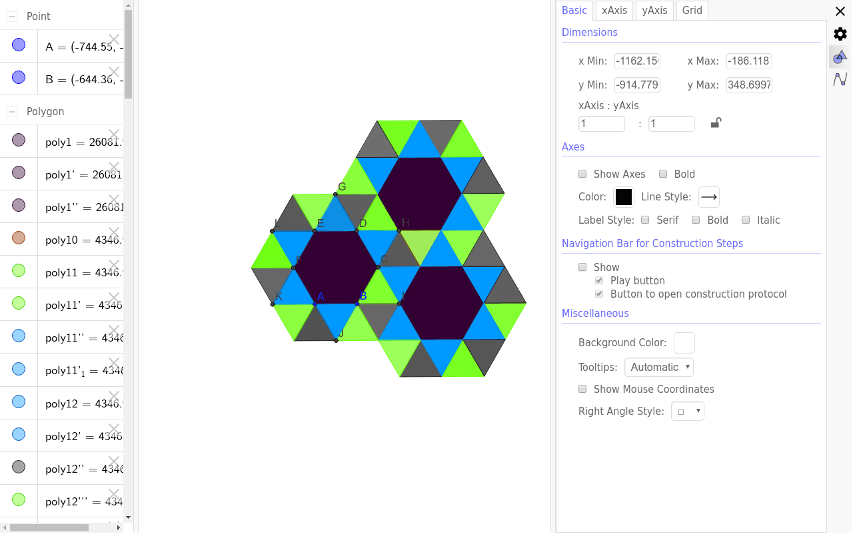Open the graphics view shapes icon
Viewport: 853px width, 534px height.
click(x=840, y=57)
